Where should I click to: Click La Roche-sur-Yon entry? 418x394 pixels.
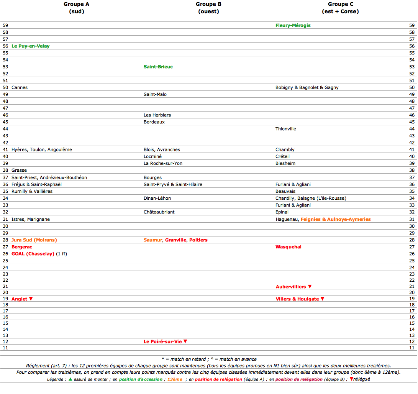pyautogui.click(x=163, y=164)
